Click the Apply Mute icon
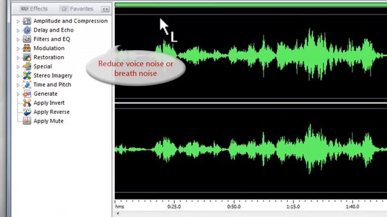Screen dimensions: 387x217 click(27, 121)
